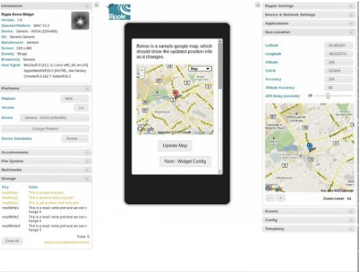This screenshot has height=272, width=360.
Task: Click the Ripple Demo Widget icon thumbnail
Action: click(x=80, y=21)
